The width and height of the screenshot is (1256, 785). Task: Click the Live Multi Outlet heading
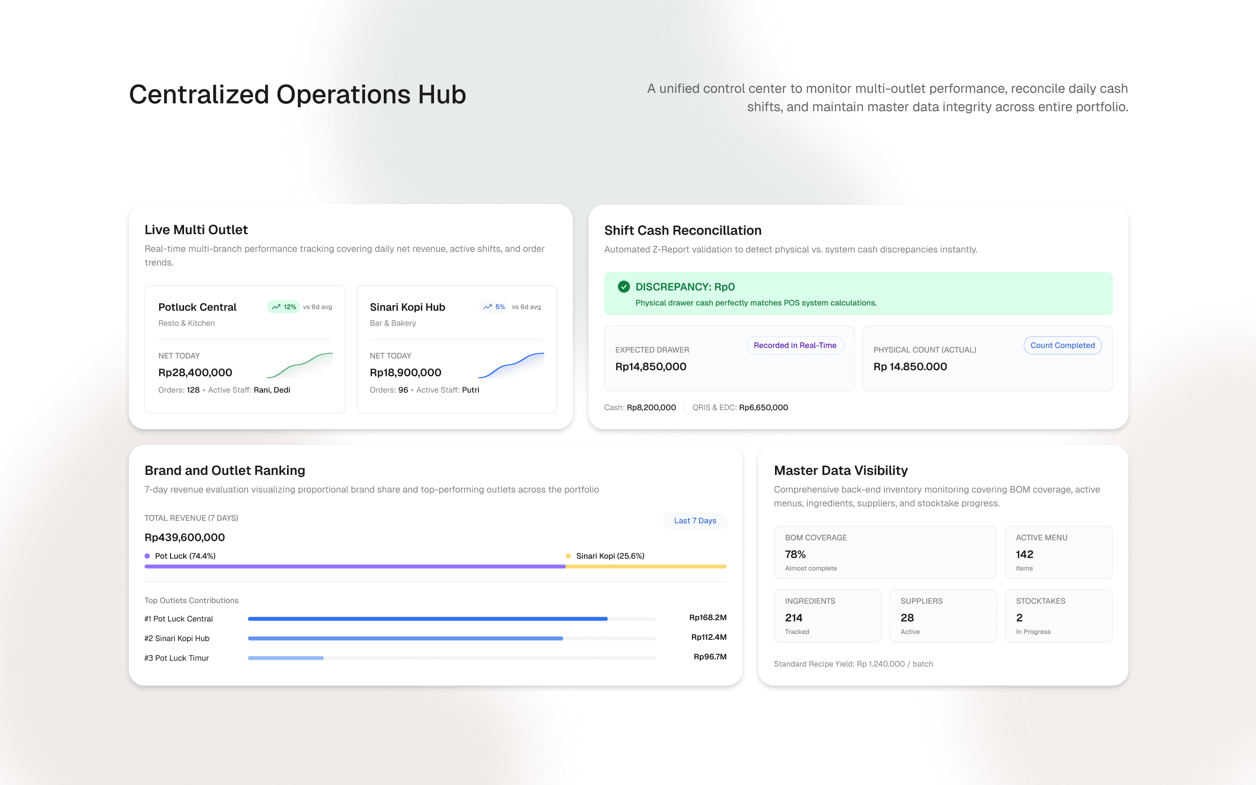[x=196, y=229]
